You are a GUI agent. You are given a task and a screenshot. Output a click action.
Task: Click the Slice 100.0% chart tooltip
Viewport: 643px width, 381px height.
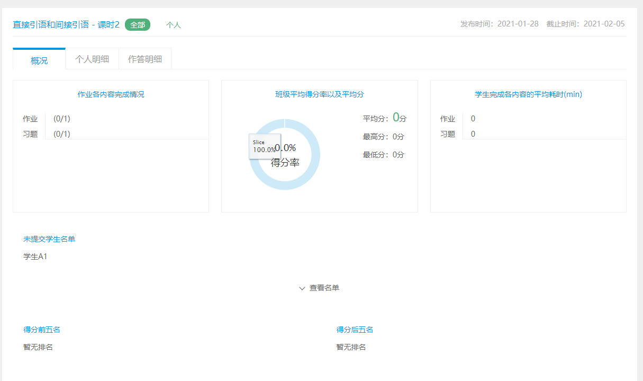pos(264,146)
